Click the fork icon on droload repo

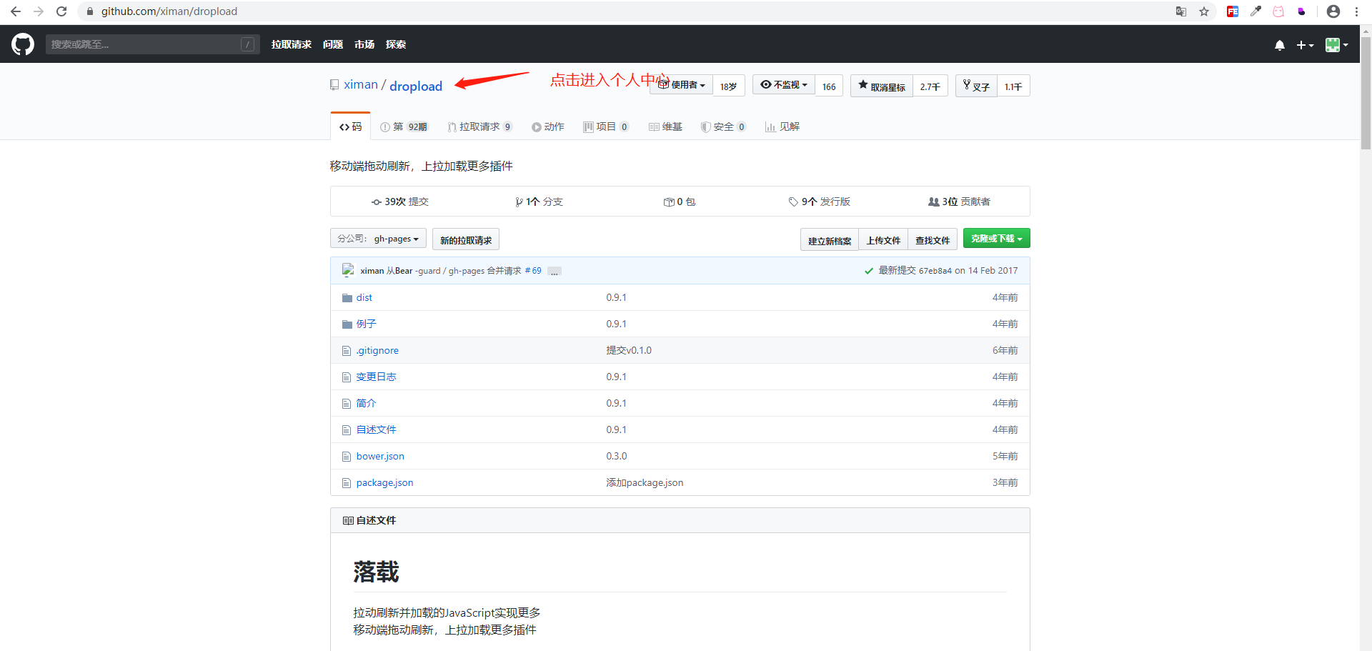(x=968, y=85)
